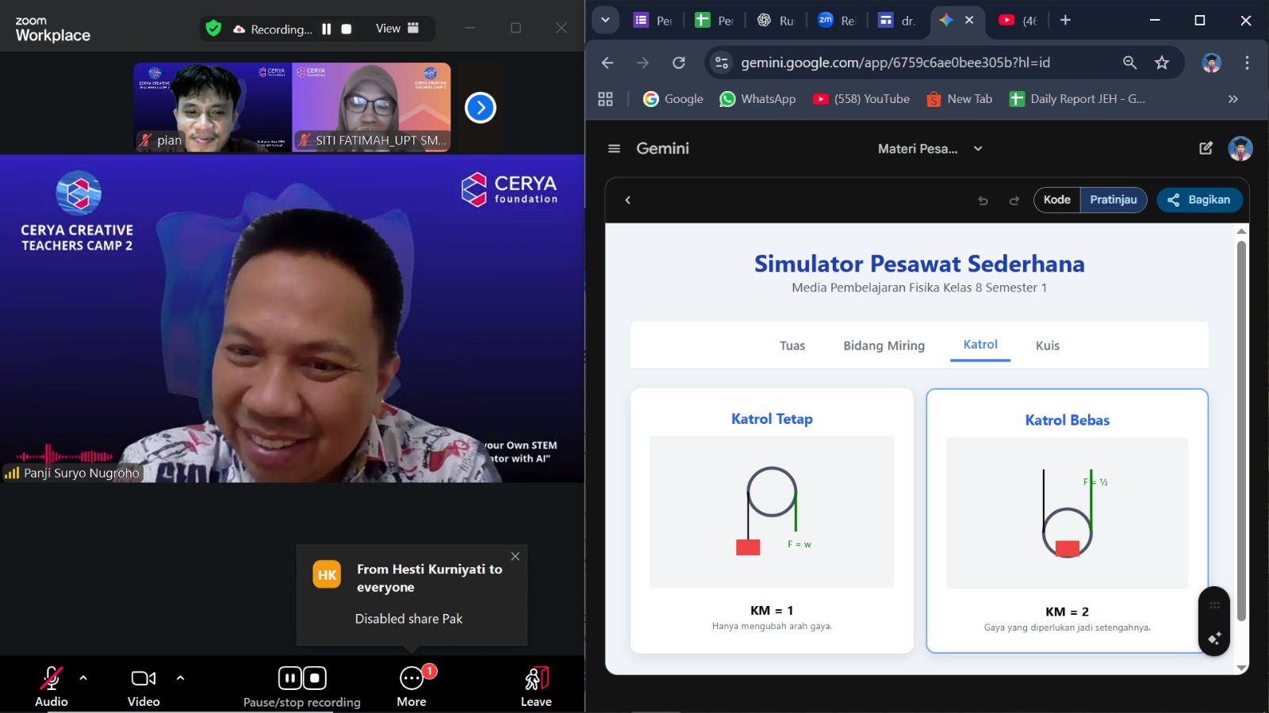
Task: Start a new chat in Gemini
Action: (x=1206, y=148)
